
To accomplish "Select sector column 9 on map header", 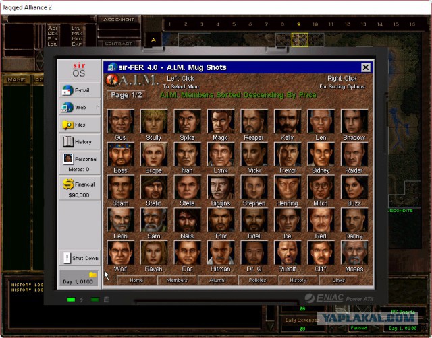I will point(298,24).
